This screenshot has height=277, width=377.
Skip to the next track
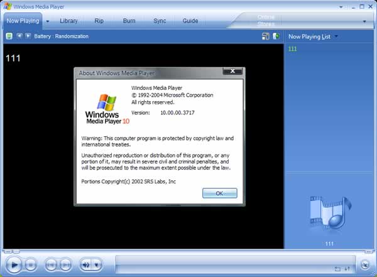(x=65, y=265)
